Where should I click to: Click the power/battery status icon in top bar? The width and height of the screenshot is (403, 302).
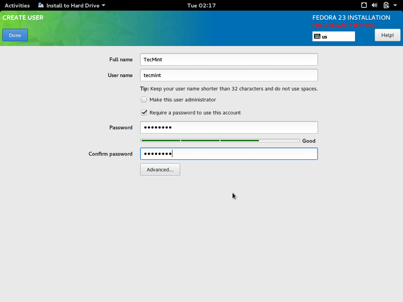click(x=386, y=6)
